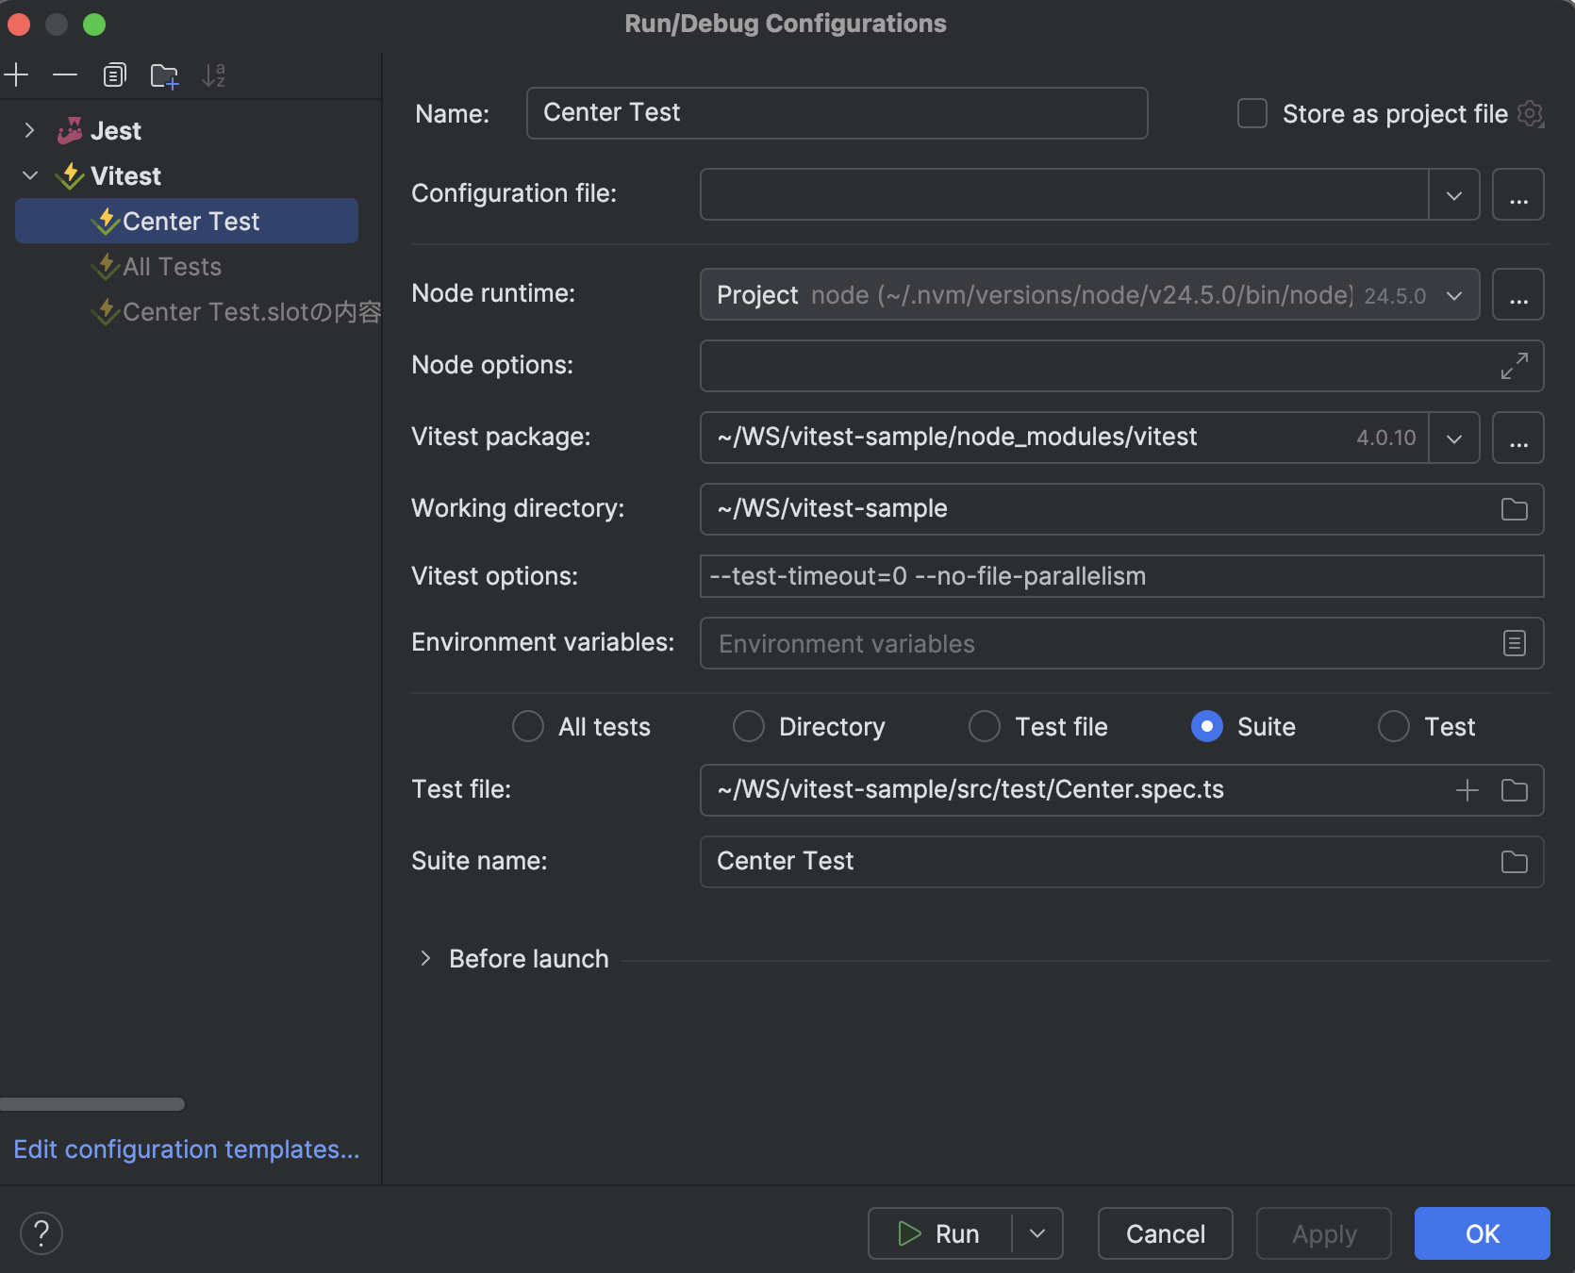Screen dimensions: 1575x1273
Task: Enable Store as project file checkbox
Action: (x=1252, y=114)
